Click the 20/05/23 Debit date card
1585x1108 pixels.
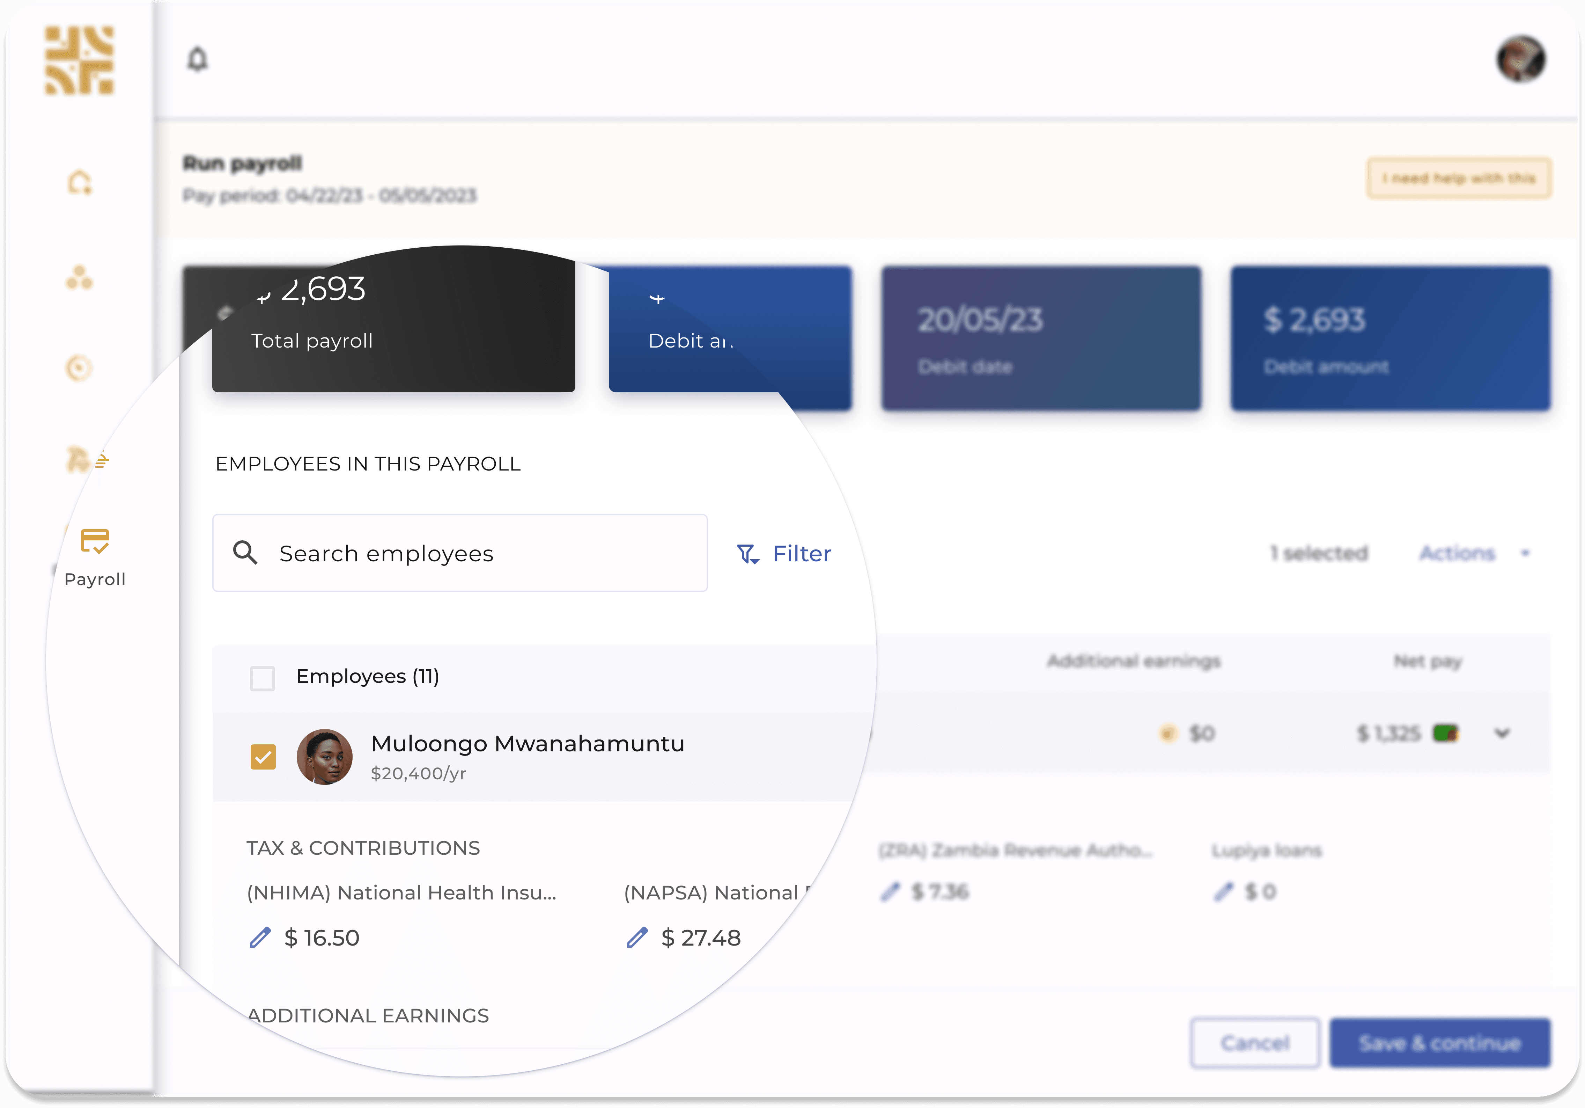pos(1041,338)
